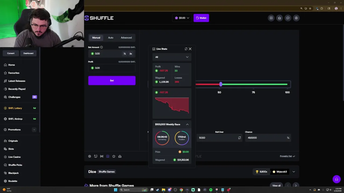Show Bet Amount info tooltip icon
The image size is (344, 193).
click(x=101, y=47)
